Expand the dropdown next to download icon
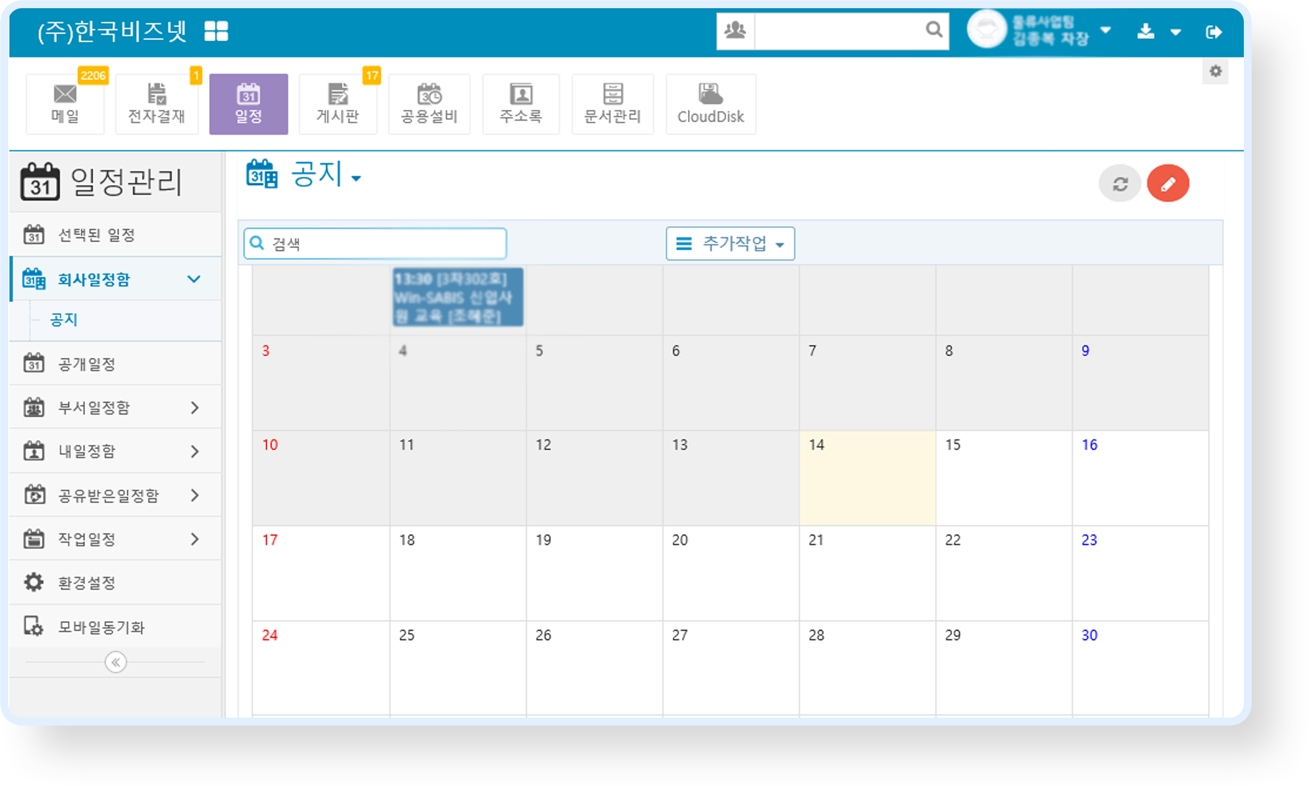The image size is (1309, 786). (x=1175, y=32)
